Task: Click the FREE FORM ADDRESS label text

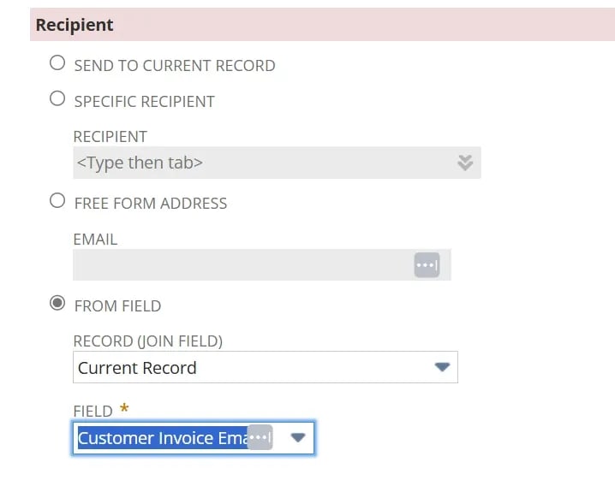Action: click(151, 204)
